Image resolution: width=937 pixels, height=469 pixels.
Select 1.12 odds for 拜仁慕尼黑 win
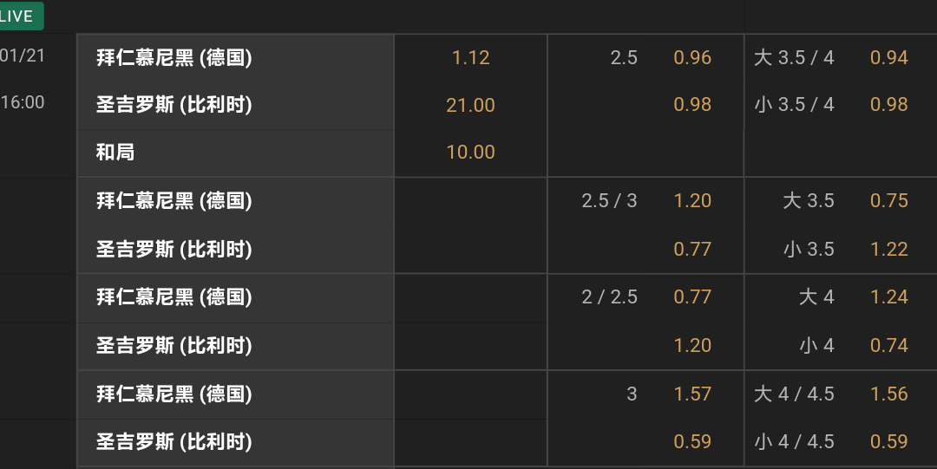tap(470, 58)
